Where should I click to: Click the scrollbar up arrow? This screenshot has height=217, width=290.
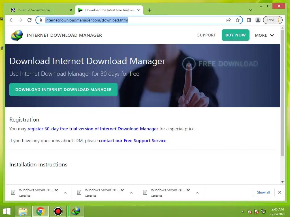pos(282,28)
